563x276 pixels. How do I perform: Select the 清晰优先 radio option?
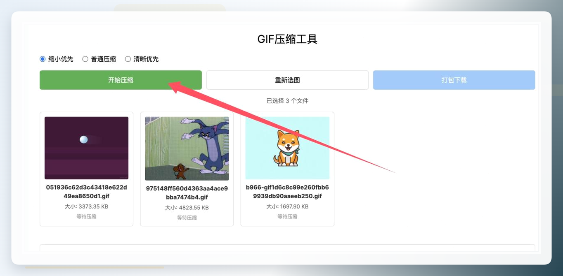pyautogui.click(x=128, y=59)
